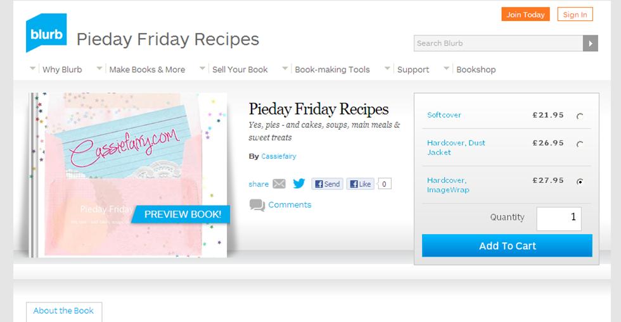
Task: Click the Add To Cart button
Action: pyautogui.click(x=507, y=246)
